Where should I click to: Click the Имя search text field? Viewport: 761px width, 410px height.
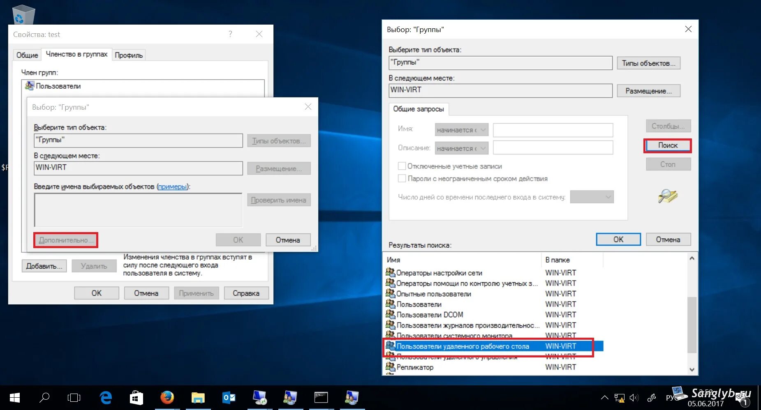(x=553, y=130)
